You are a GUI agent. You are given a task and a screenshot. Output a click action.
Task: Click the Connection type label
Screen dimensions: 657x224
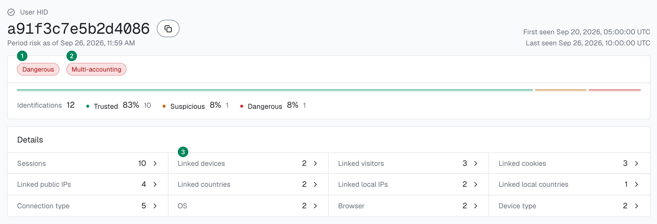click(x=43, y=206)
